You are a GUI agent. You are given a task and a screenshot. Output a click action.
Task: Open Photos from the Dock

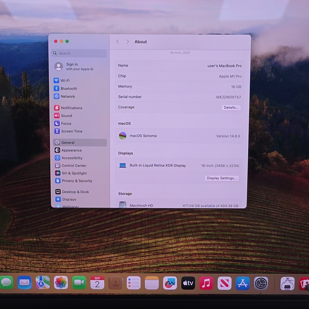pyautogui.click(x=61, y=283)
